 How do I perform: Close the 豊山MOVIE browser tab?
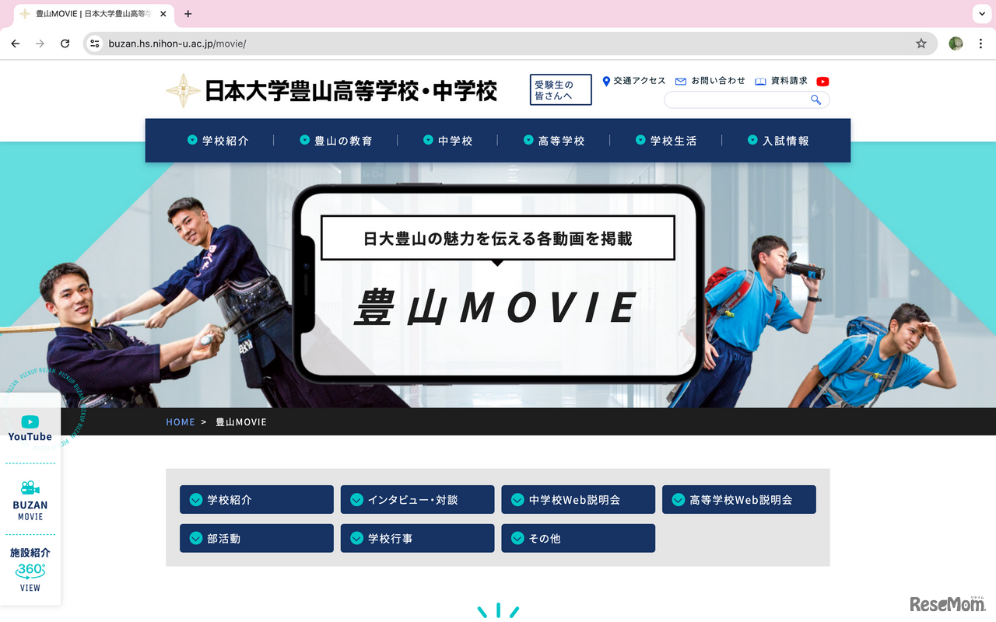click(x=163, y=14)
